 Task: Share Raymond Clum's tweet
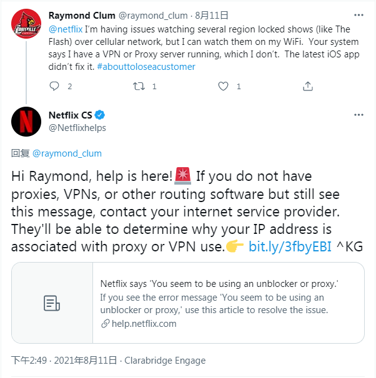[x=307, y=86]
